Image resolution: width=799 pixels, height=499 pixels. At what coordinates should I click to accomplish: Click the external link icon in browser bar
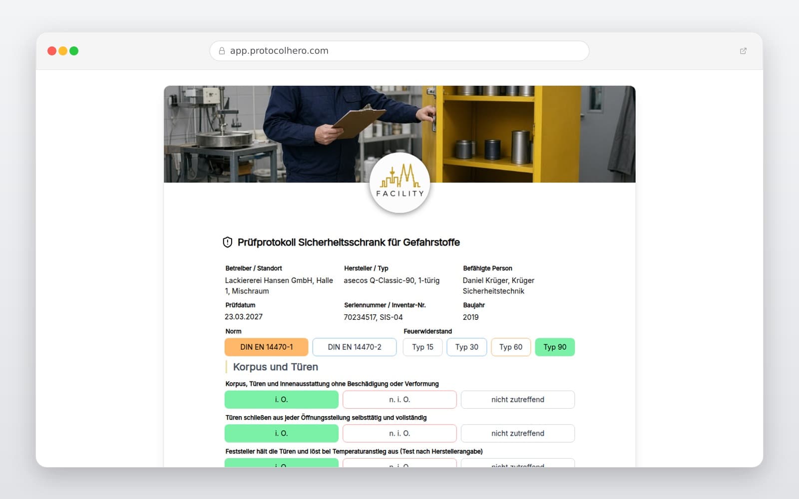coord(743,51)
